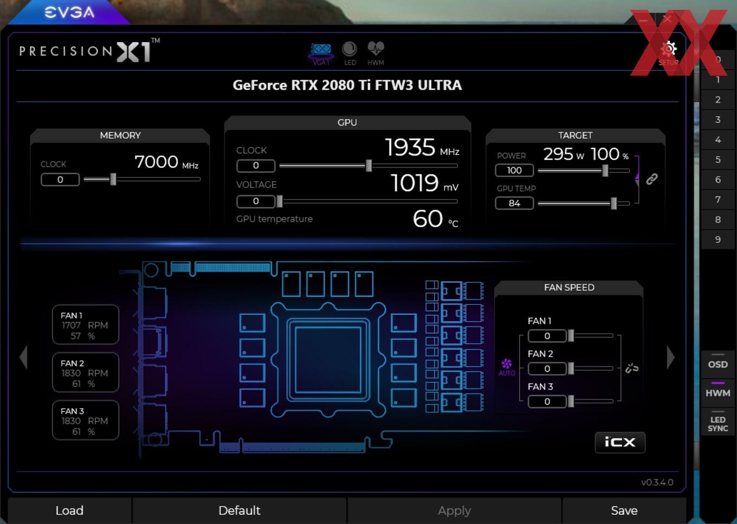This screenshot has width=737, height=524.
Task: Open the VGA1 graphics card tab
Action: pos(321,54)
